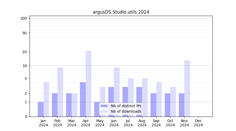
Task: Click the February downloads bar
Action: click(60, 92)
